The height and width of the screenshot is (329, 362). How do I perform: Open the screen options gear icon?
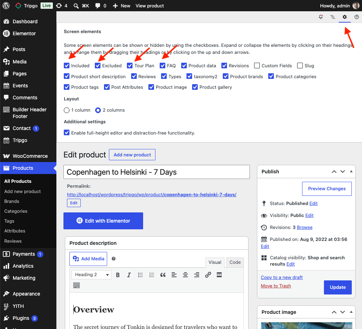pyautogui.click(x=345, y=17)
